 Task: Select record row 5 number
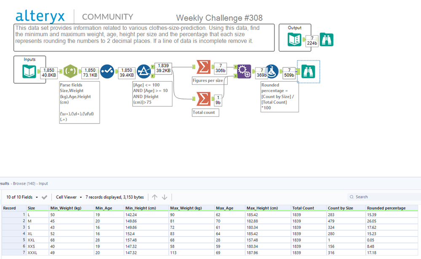pyautogui.click(x=14, y=240)
